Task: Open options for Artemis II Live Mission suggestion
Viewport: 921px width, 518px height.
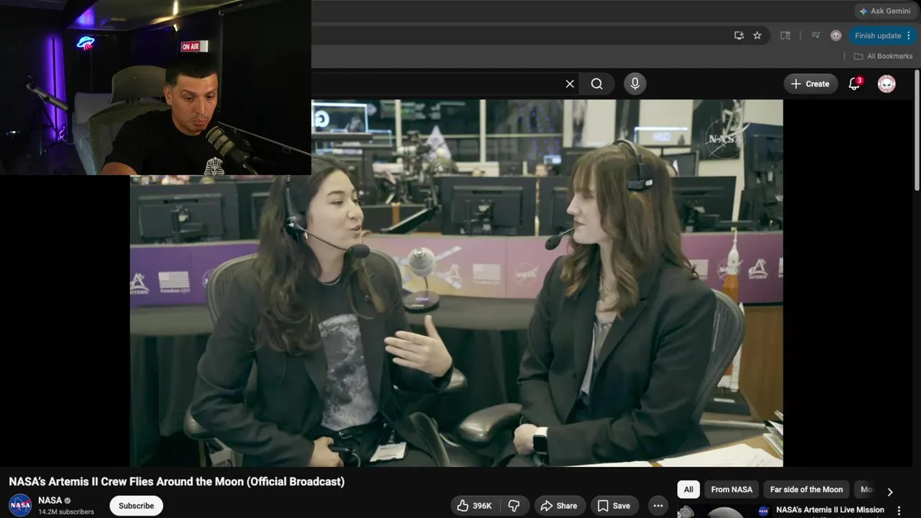Action: click(x=899, y=511)
